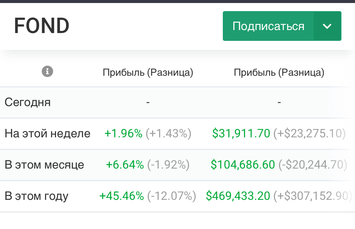
Task: Click the Прибыль (Разница) header above dollar amounts
Action: click(x=279, y=72)
